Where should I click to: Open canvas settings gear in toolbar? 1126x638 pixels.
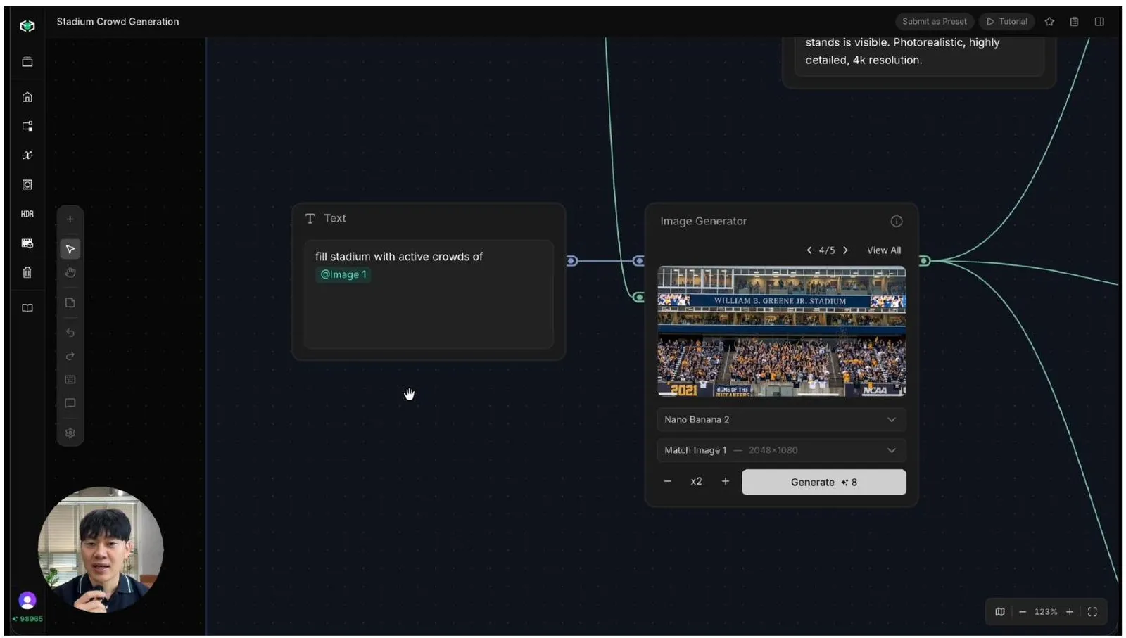70,433
